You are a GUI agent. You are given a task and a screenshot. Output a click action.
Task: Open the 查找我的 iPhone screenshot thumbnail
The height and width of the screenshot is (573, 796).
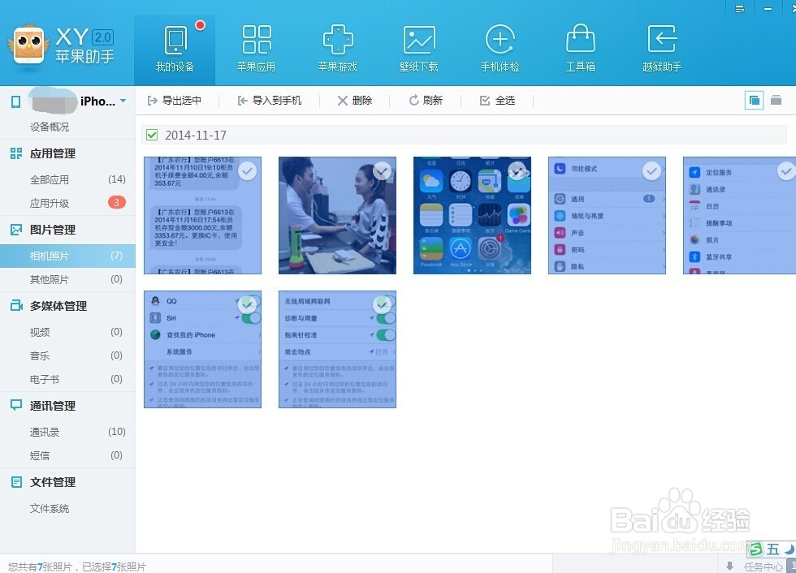(x=202, y=349)
